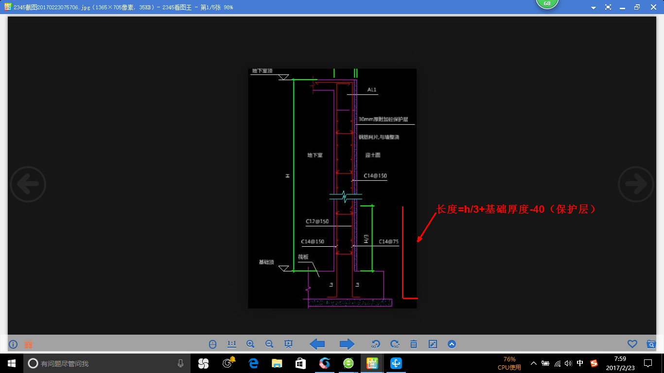Switch to the 2345 image viewer taskbar icon
Viewport: 664px width, 373px height.
pyautogui.click(x=372, y=363)
